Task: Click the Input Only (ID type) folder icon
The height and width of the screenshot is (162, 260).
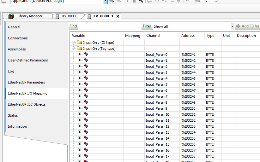Action: click(80, 43)
